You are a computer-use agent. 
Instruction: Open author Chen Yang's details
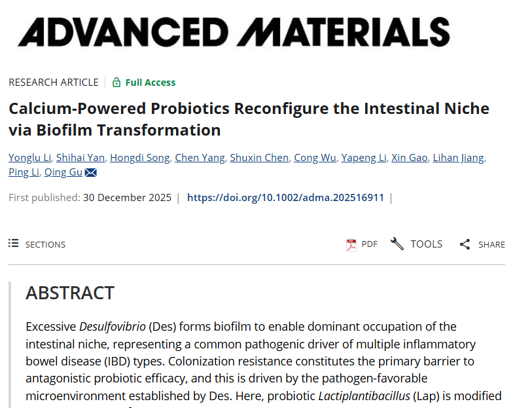[x=201, y=157]
